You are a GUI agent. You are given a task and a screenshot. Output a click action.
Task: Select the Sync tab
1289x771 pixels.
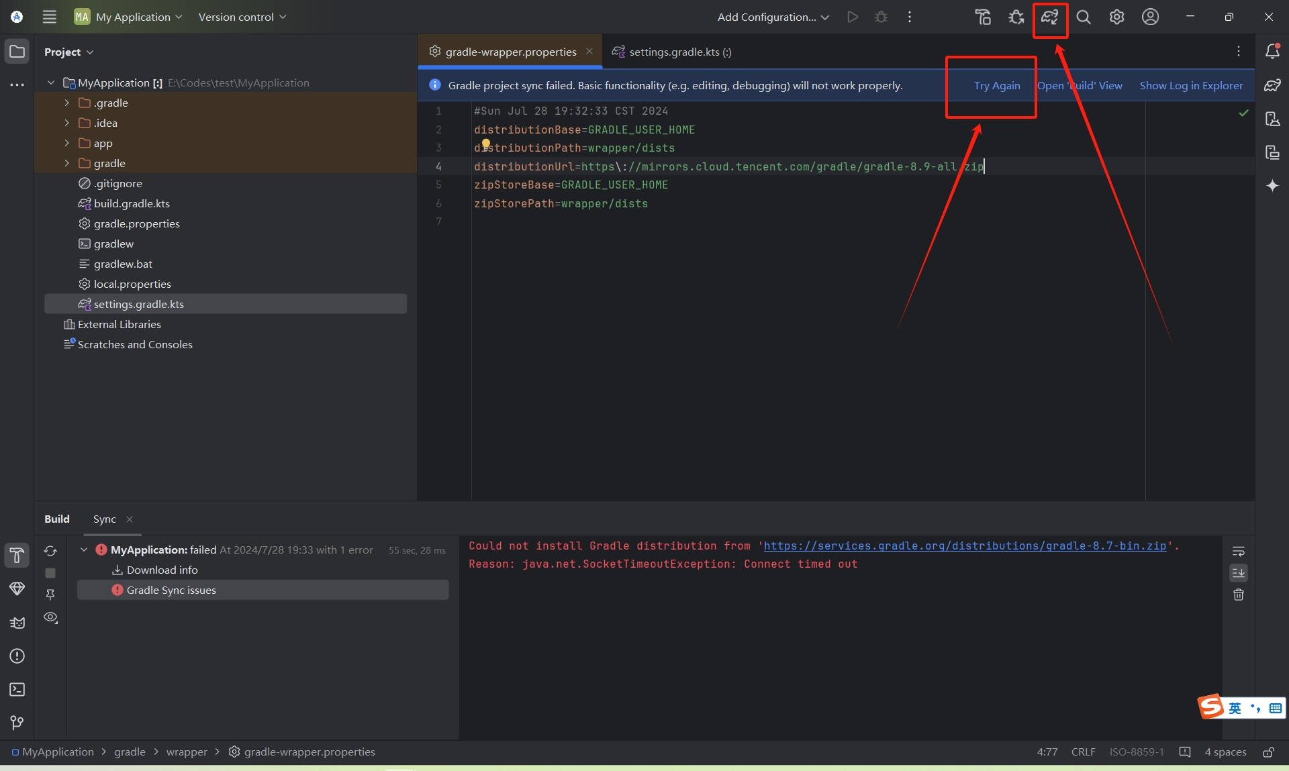pyautogui.click(x=105, y=519)
